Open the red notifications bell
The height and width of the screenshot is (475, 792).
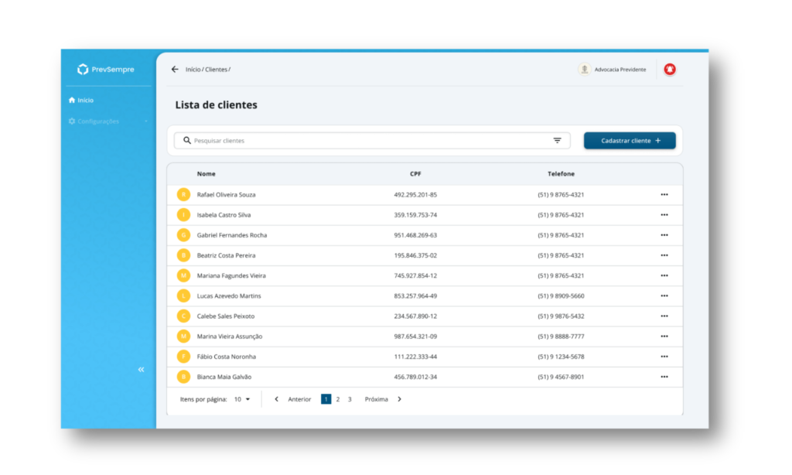pos(670,70)
